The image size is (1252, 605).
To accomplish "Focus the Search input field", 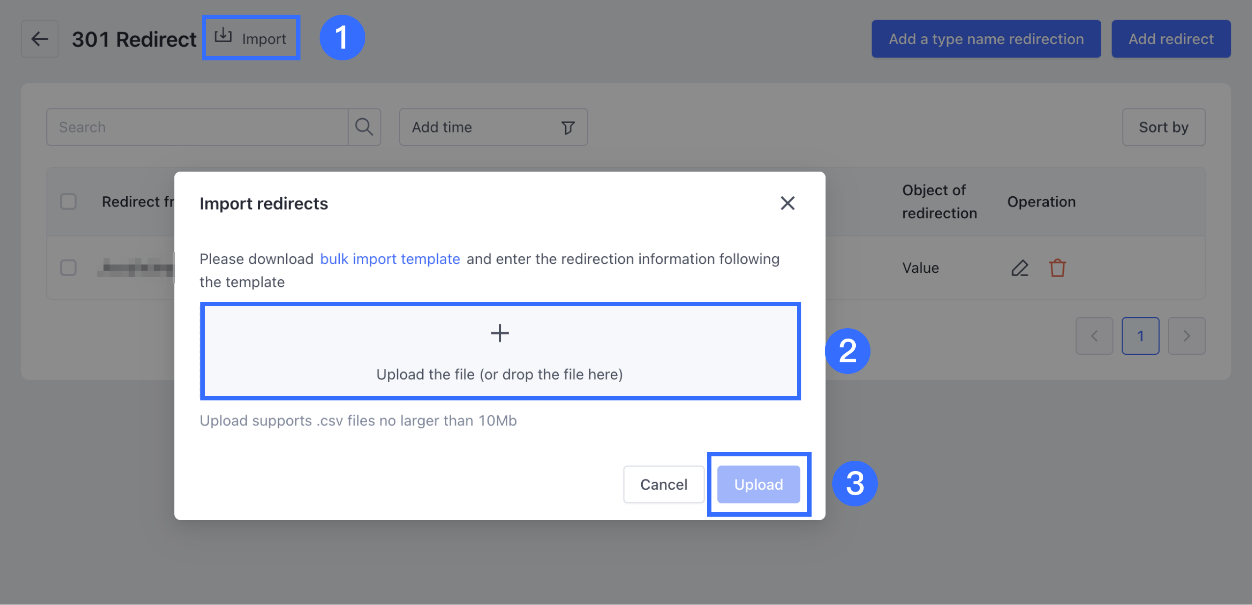I will (197, 127).
